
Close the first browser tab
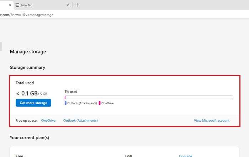click(x=10, y=5)
